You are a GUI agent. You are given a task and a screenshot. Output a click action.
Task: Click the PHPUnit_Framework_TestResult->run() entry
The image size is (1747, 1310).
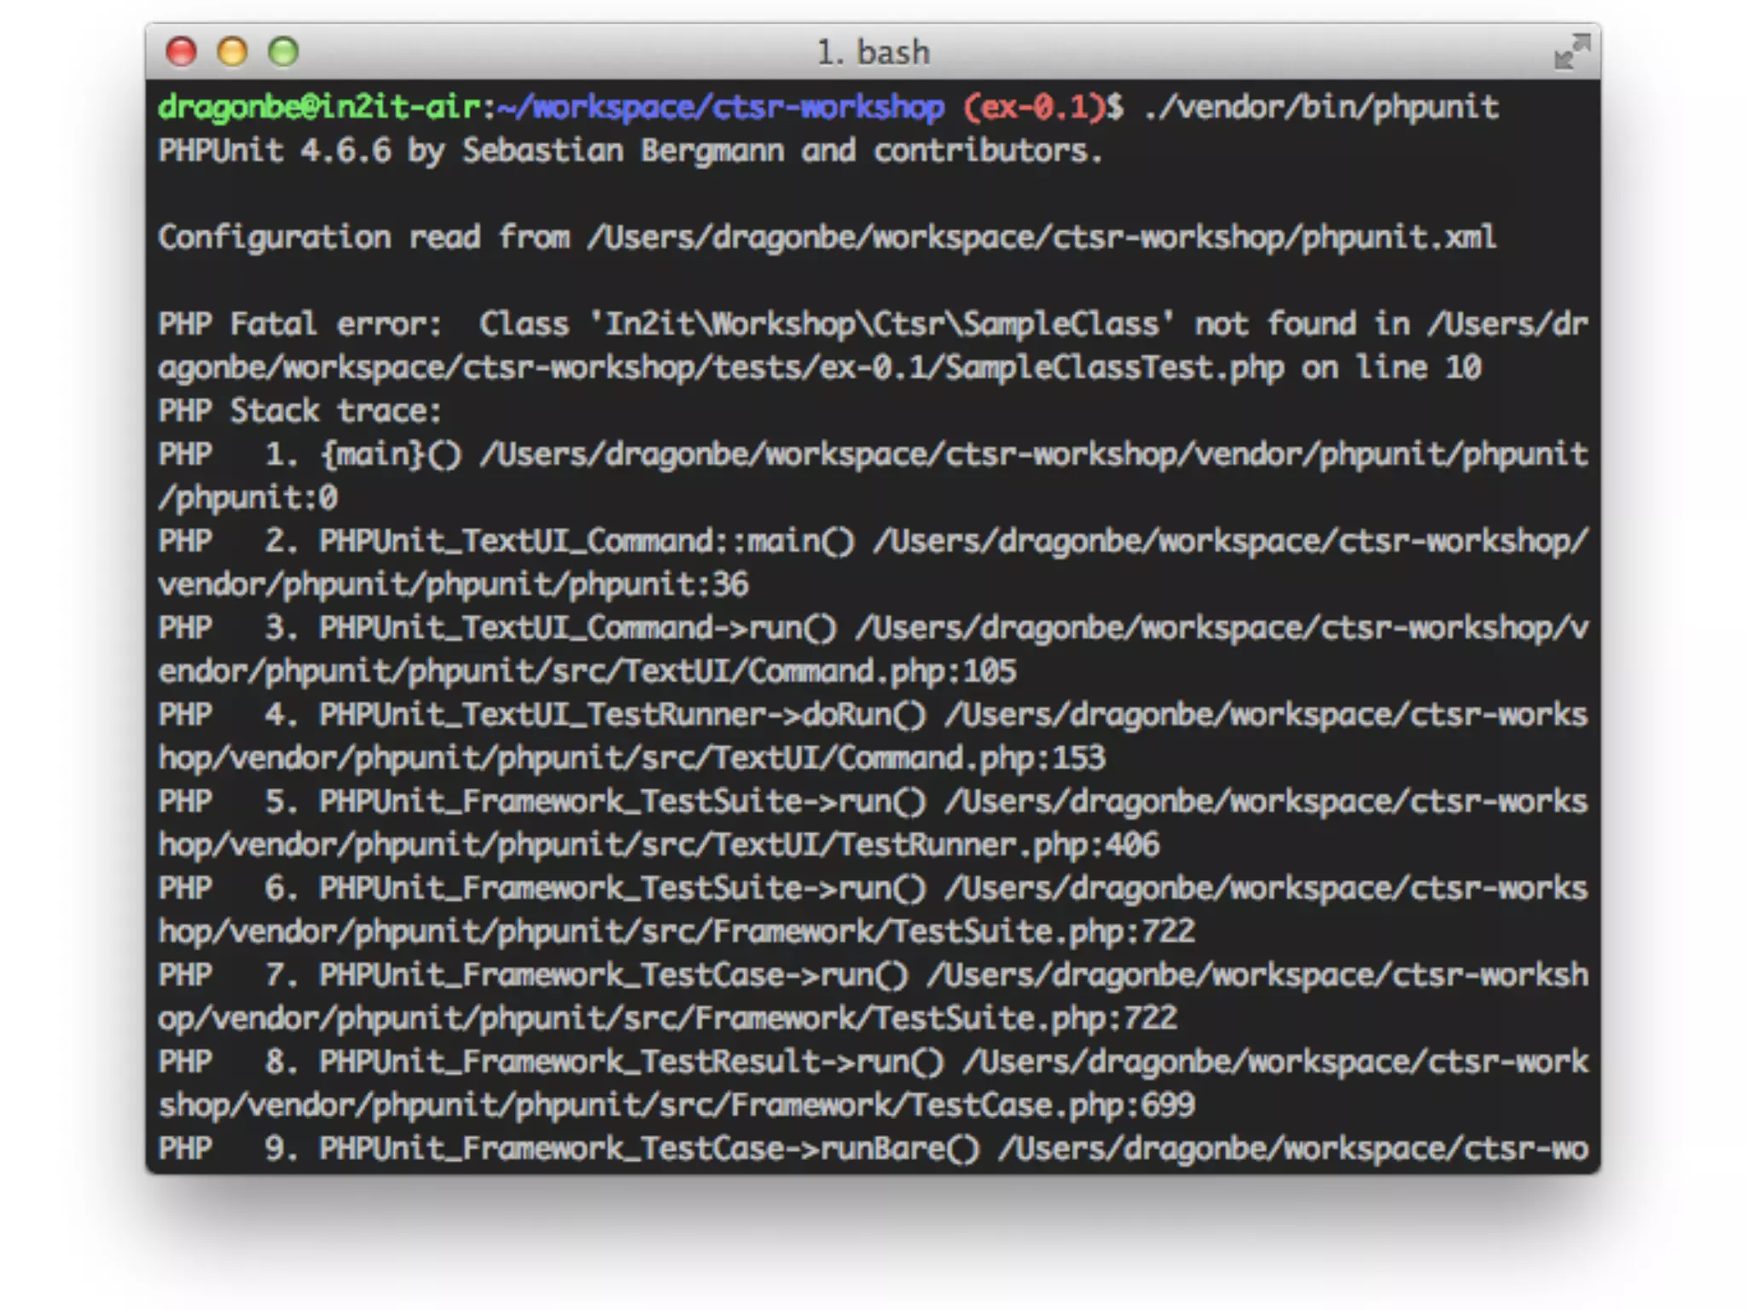(631, 1062)
